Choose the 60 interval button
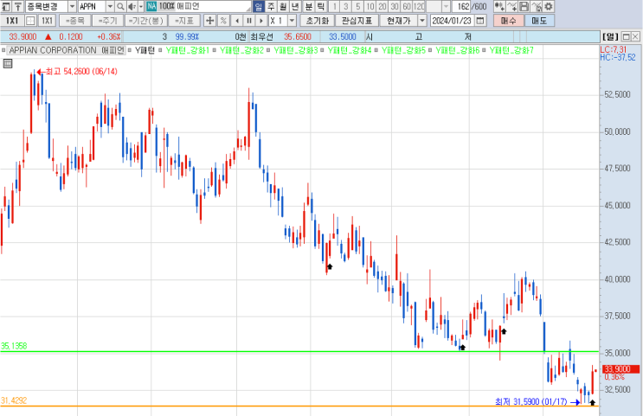This screenshot has width=643, height=416. click(x=407, y=6)
